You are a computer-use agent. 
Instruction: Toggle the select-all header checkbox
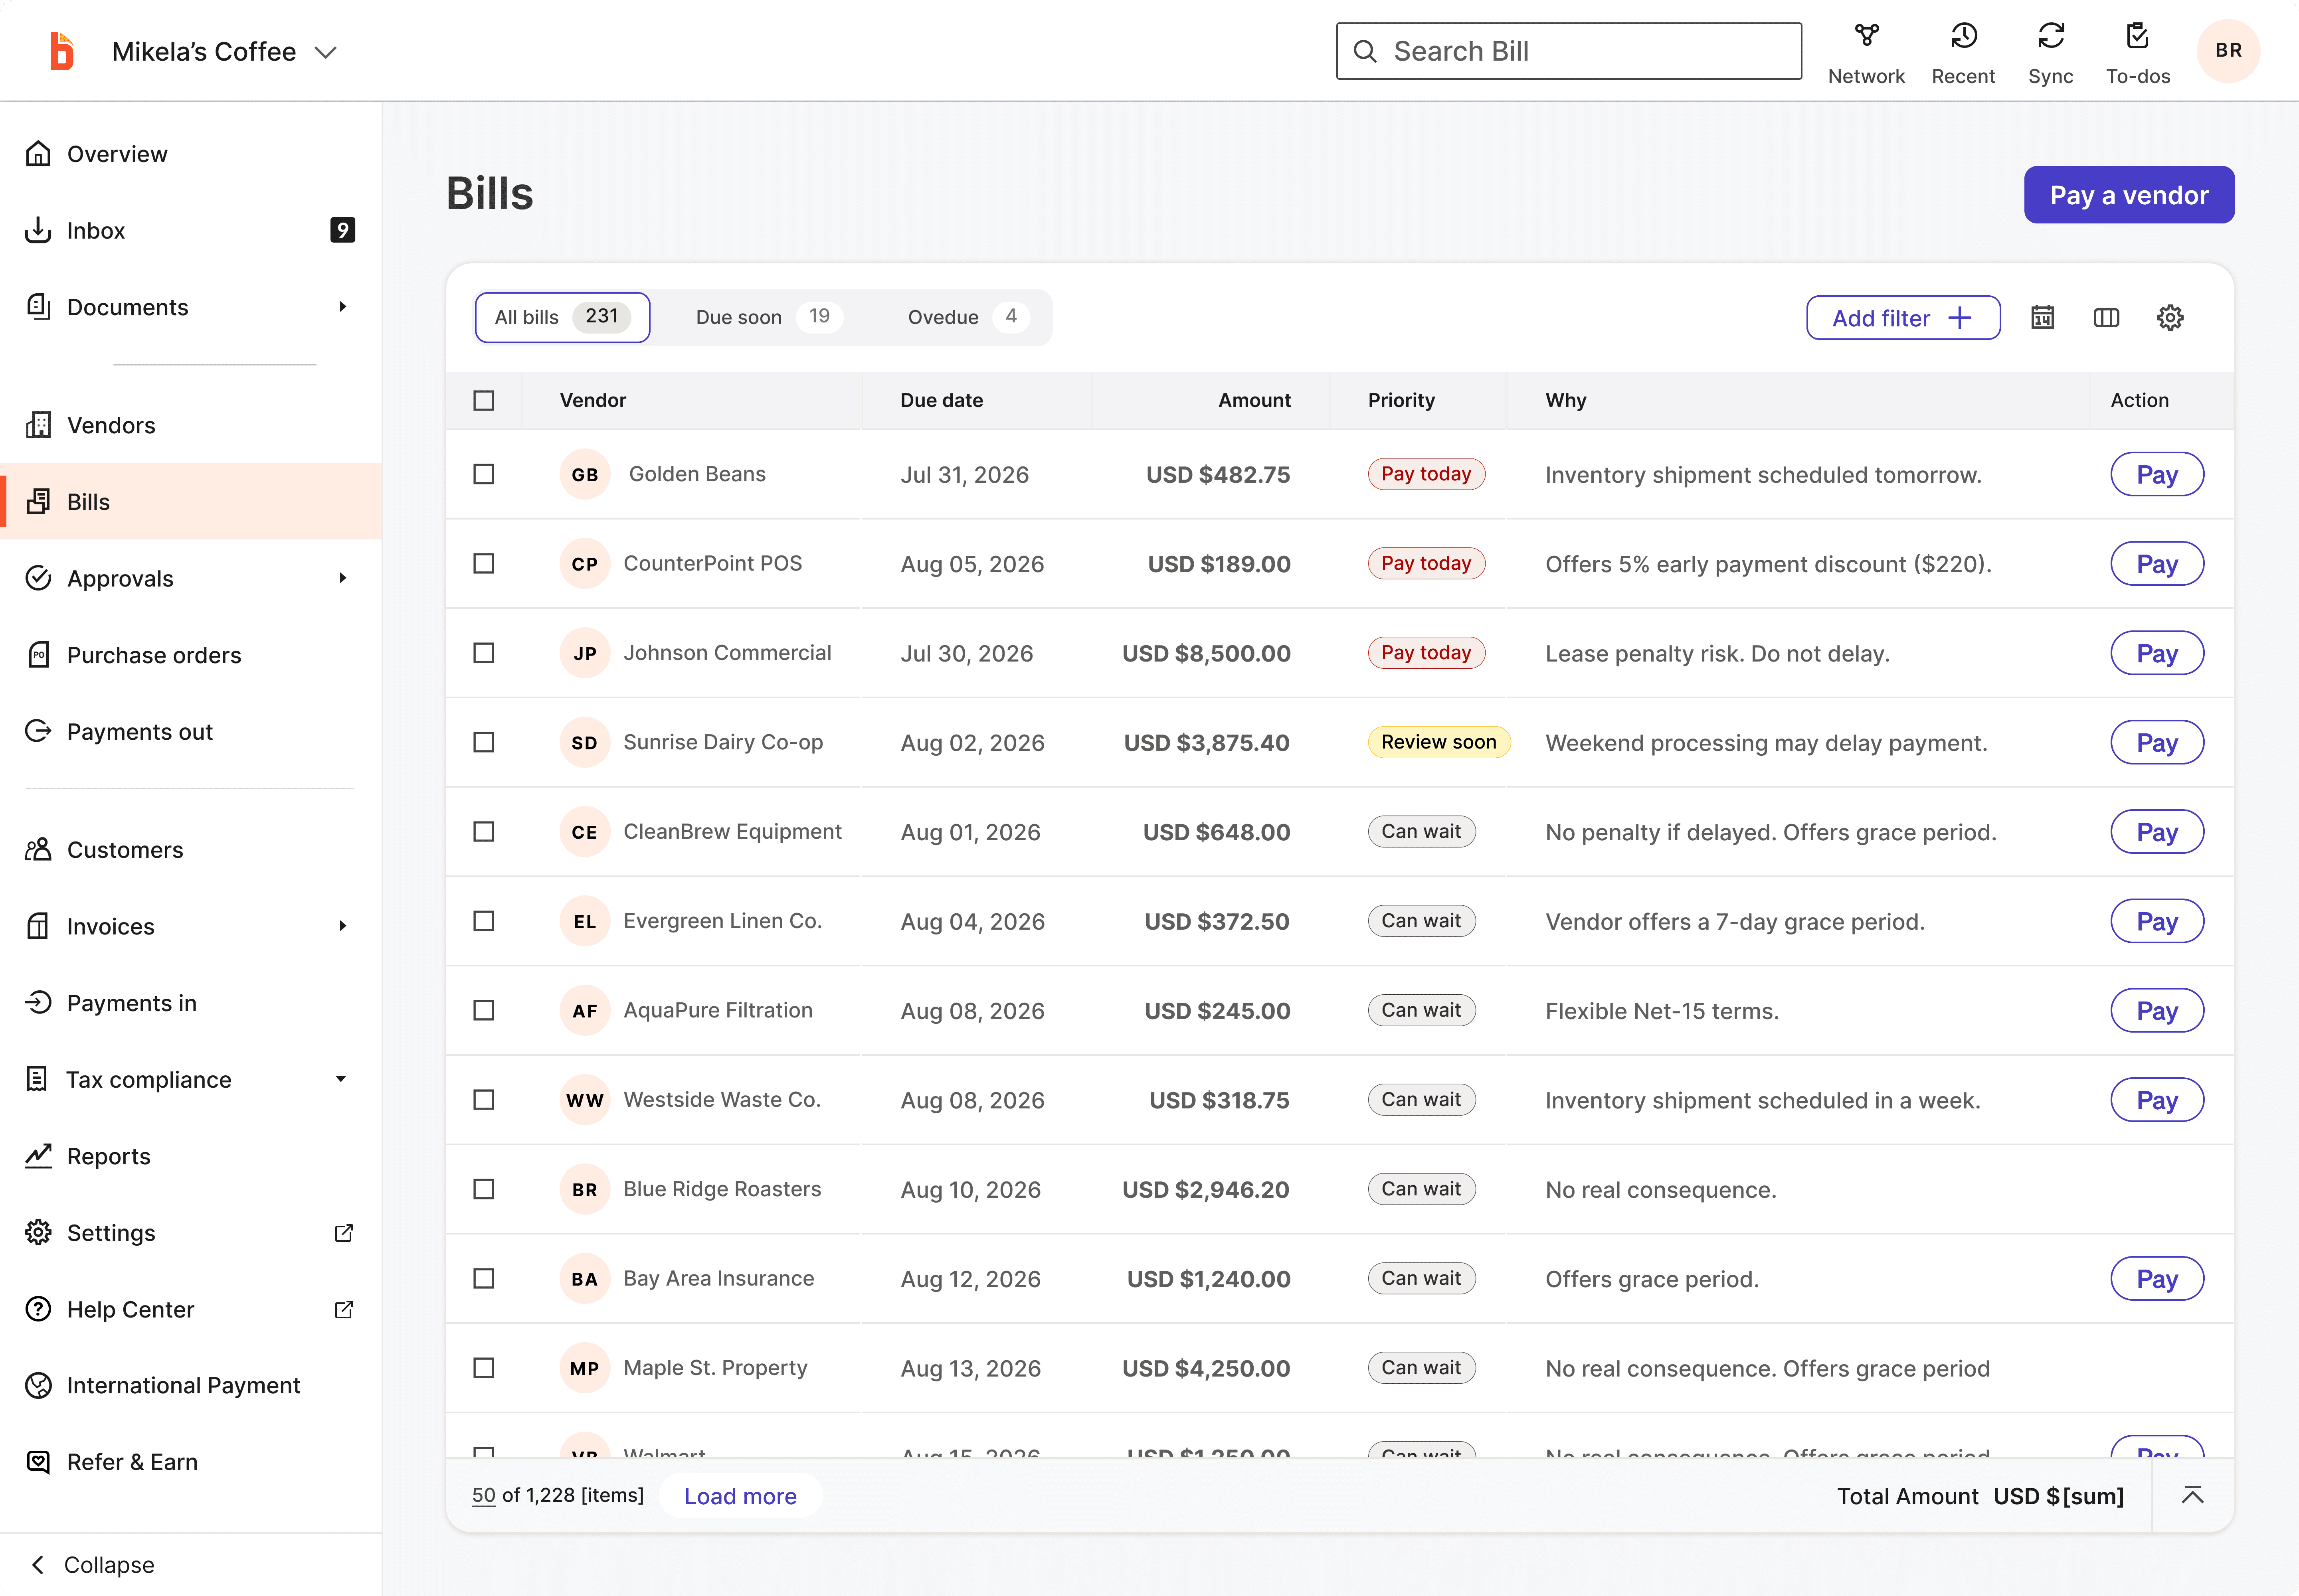tap(484, 400)
